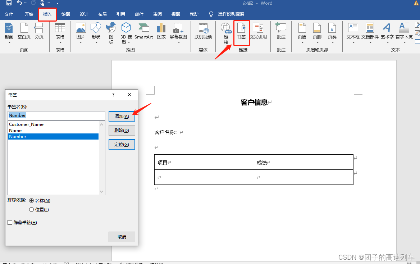Click bookmark list scroll down arrow
Screen dimensions: 420x264
click(x=101, y=192)
